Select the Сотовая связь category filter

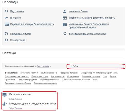pos(58,76)
